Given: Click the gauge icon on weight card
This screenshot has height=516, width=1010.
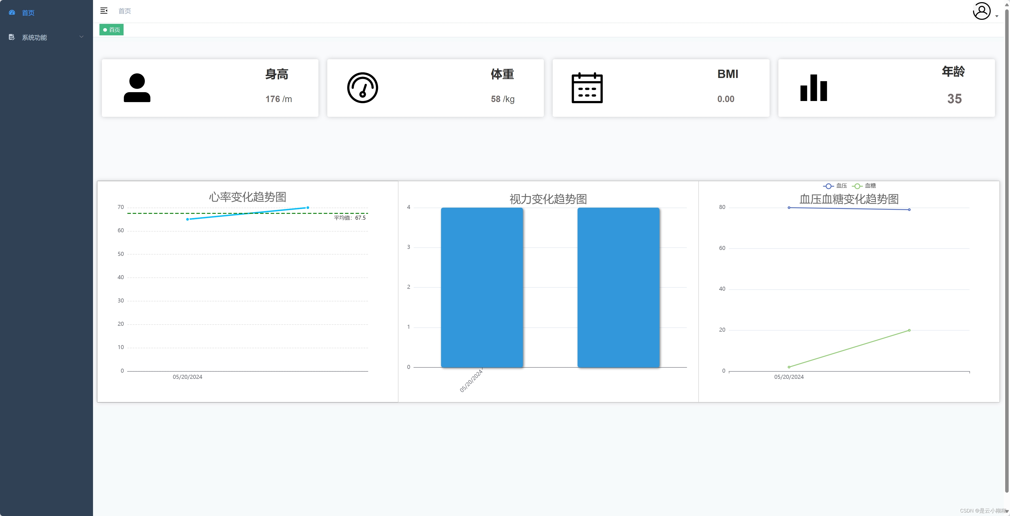Looking at the screenshot, I should (362, 88).
